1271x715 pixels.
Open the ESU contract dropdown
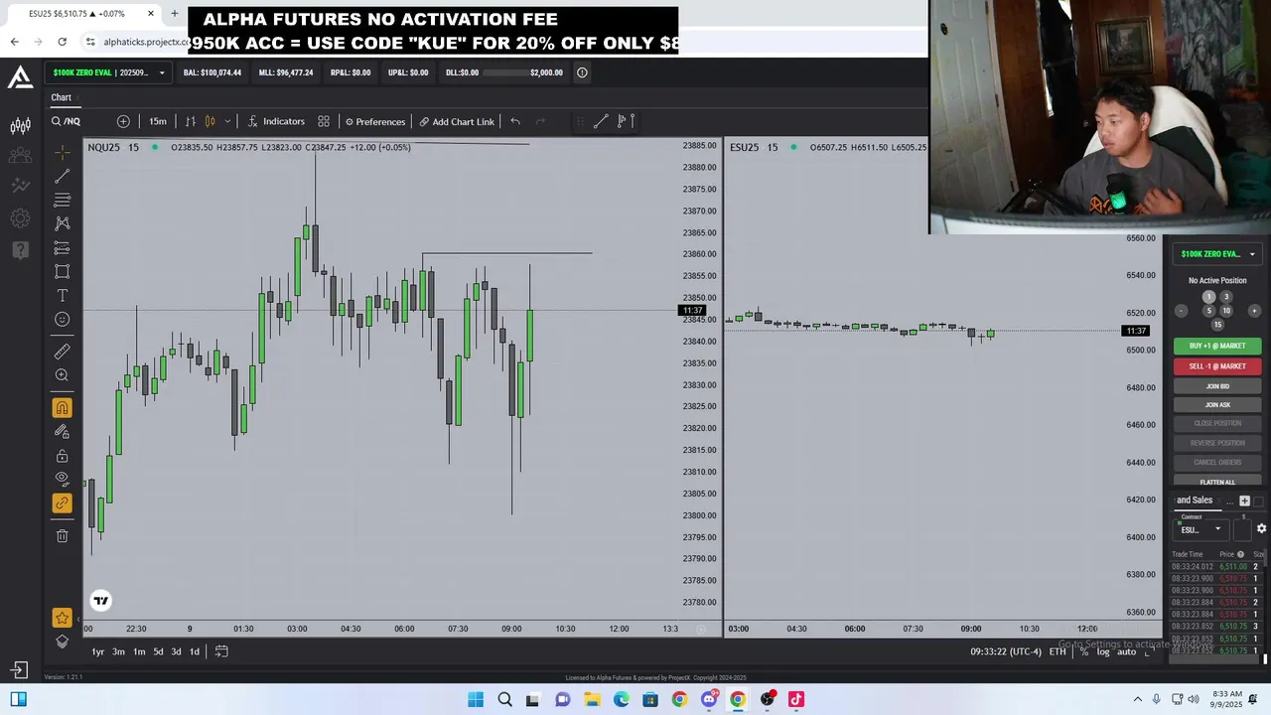[x=1200, y=529]
